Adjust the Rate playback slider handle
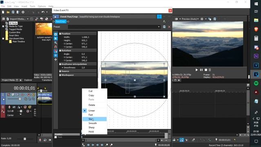 pos(25,139)
